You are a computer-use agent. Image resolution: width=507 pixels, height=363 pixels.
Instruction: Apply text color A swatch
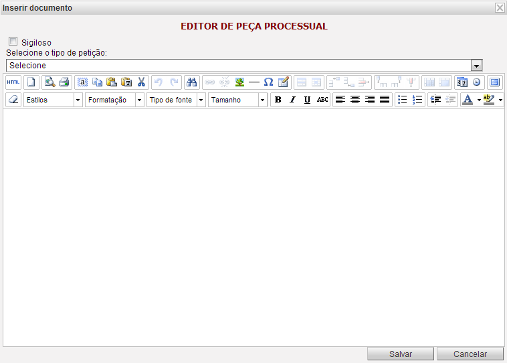point(468,100)
